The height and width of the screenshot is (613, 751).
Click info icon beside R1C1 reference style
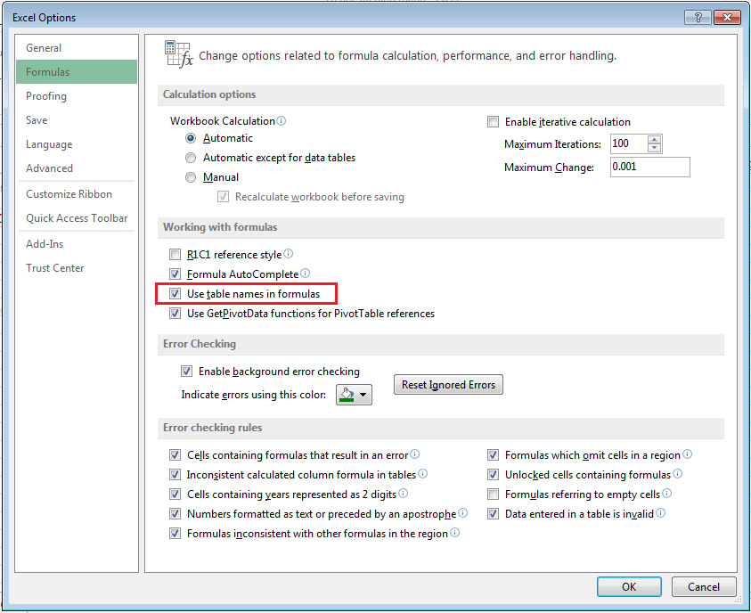tap(288, 255)
